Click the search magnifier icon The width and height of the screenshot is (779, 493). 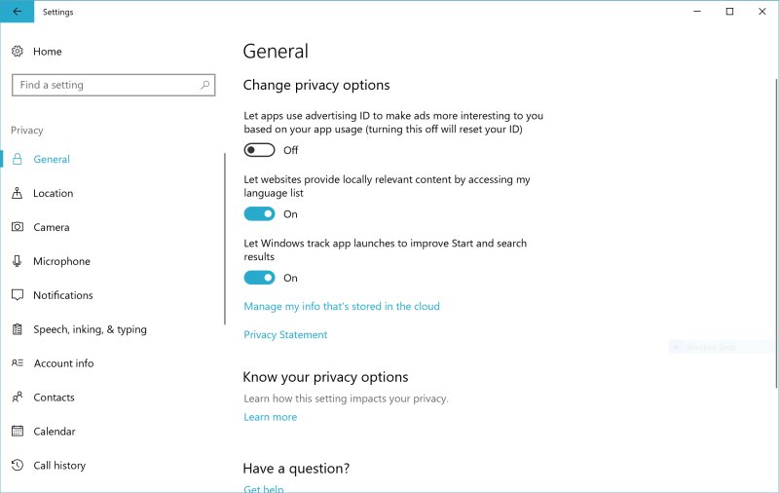pos(205,85)
